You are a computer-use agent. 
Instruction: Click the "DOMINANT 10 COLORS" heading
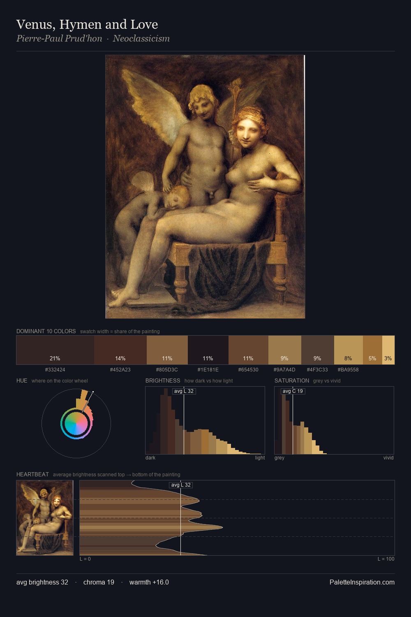46,331
